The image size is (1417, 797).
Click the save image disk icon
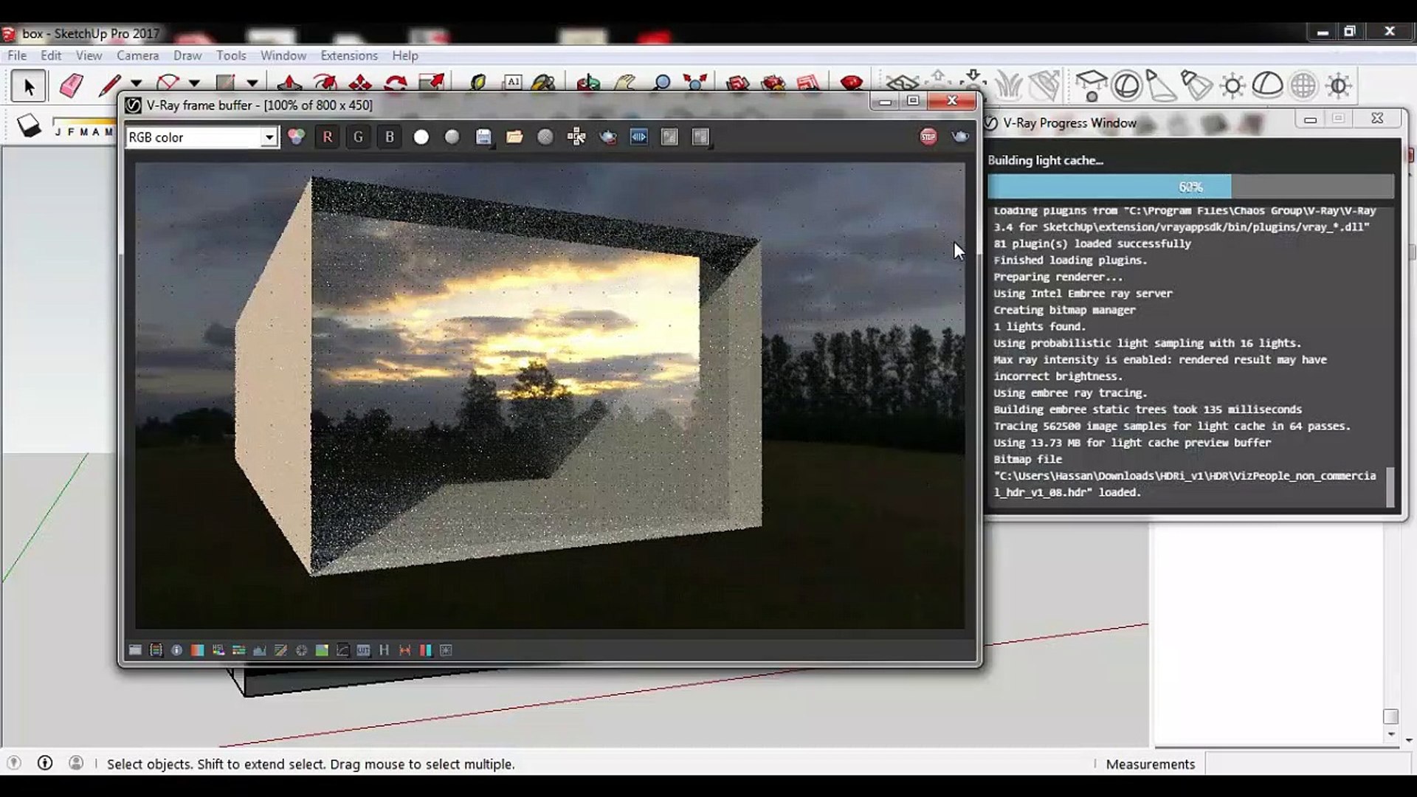point(483,137)
